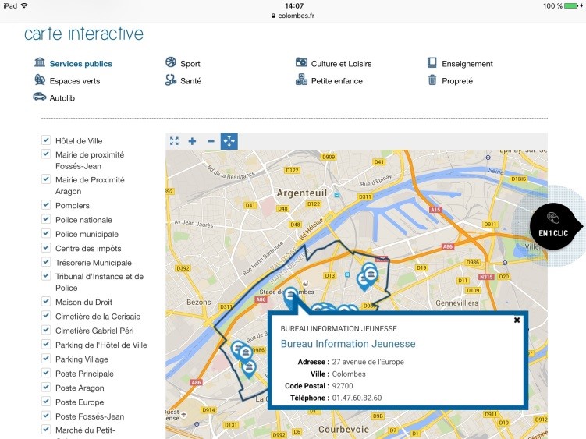Click the Autolib car icon
586x439 pixels.
click(x=40, y=97)
